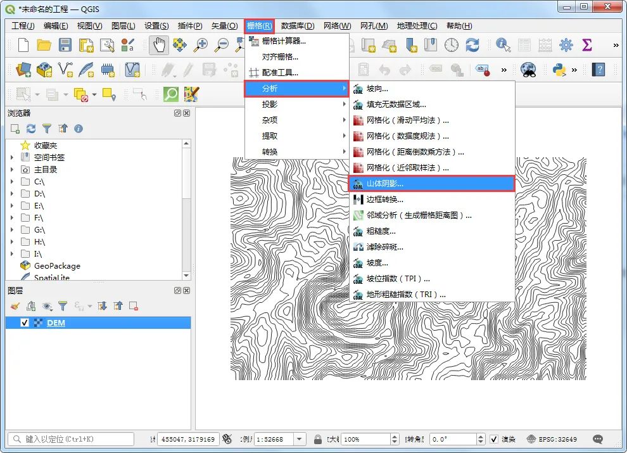
Task: Click Pan Map to Selection icon
Action: click(179, 45)
